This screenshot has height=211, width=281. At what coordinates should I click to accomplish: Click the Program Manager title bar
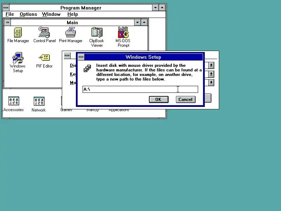[x=81, y=8]
